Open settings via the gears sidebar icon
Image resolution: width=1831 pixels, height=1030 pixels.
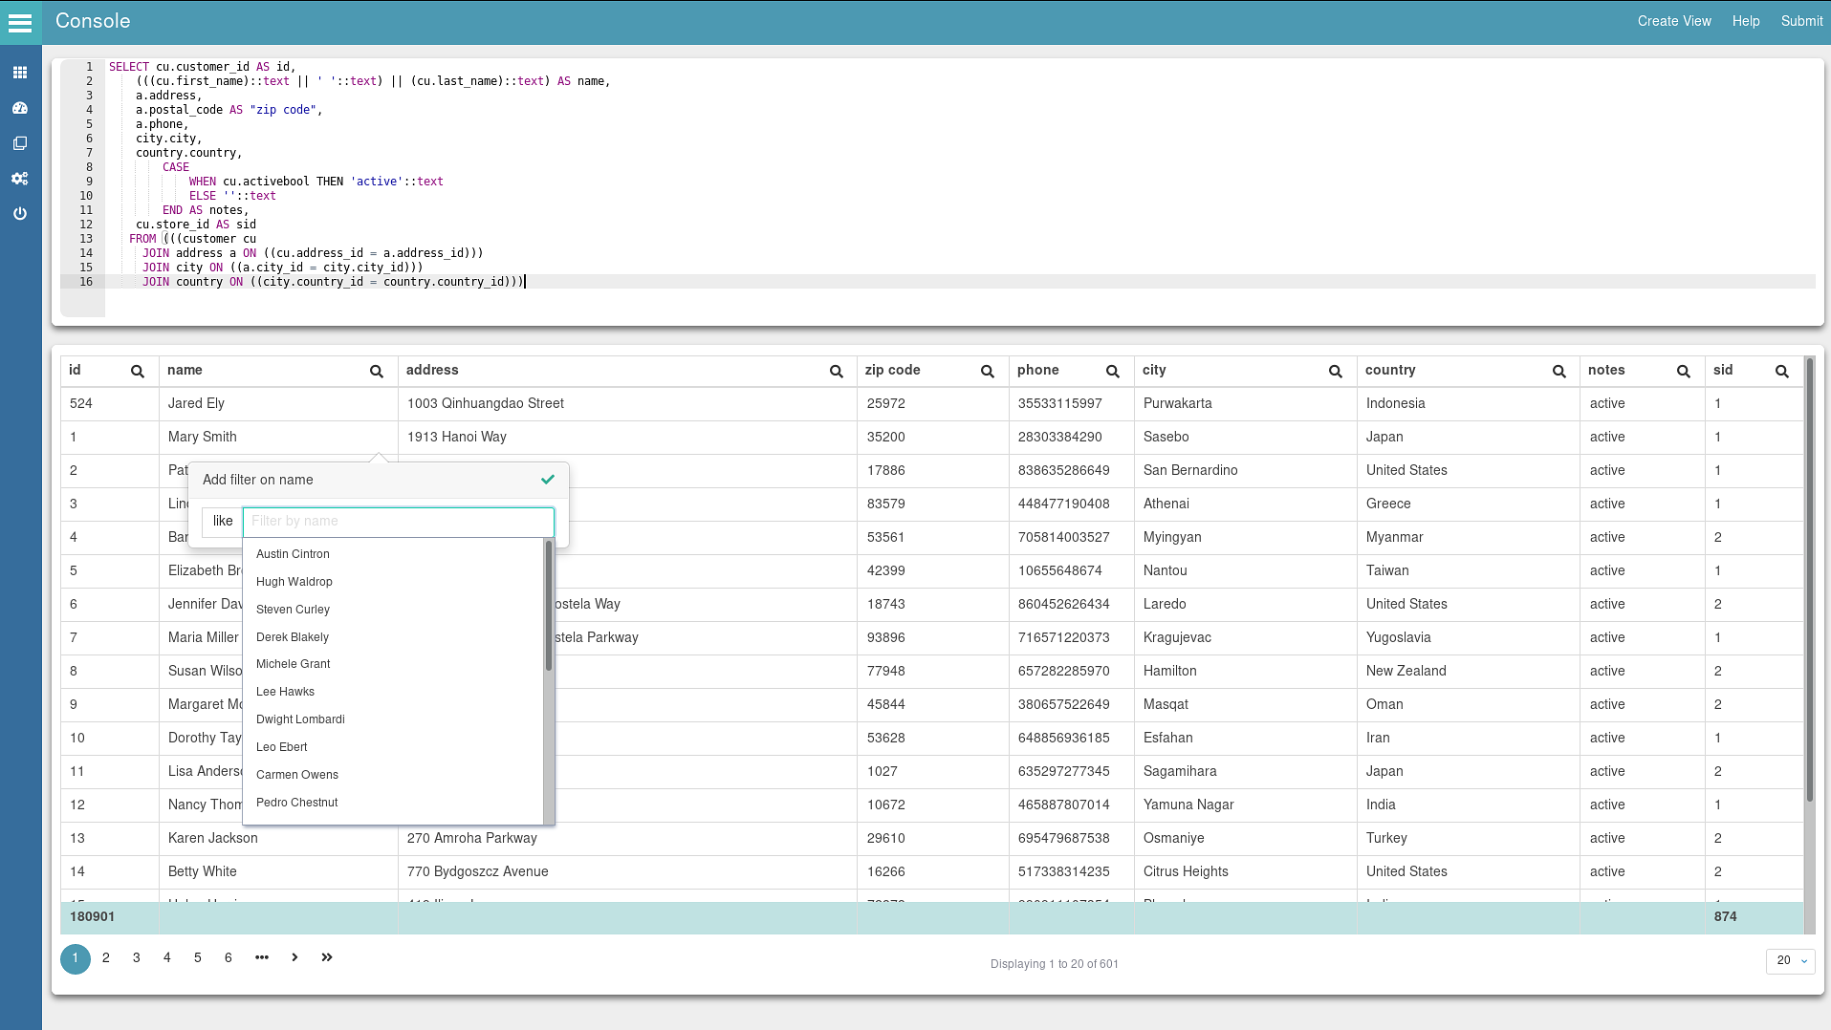(x=19, y=179)
